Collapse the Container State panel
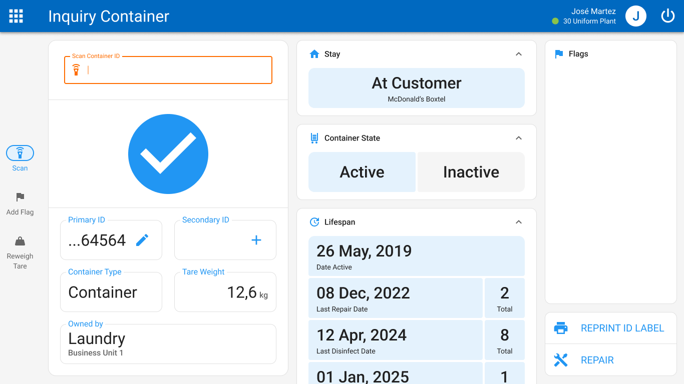Image resolution: width=684 pixels, height=384 pixels. click(x=519, y=138)
